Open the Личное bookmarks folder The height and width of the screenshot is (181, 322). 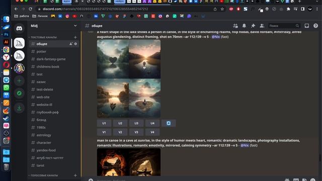tap(40, 16)
